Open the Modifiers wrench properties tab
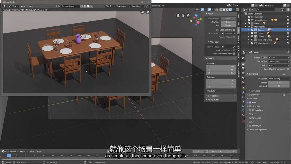Viewport: 291px width, 164px height. 243,92
